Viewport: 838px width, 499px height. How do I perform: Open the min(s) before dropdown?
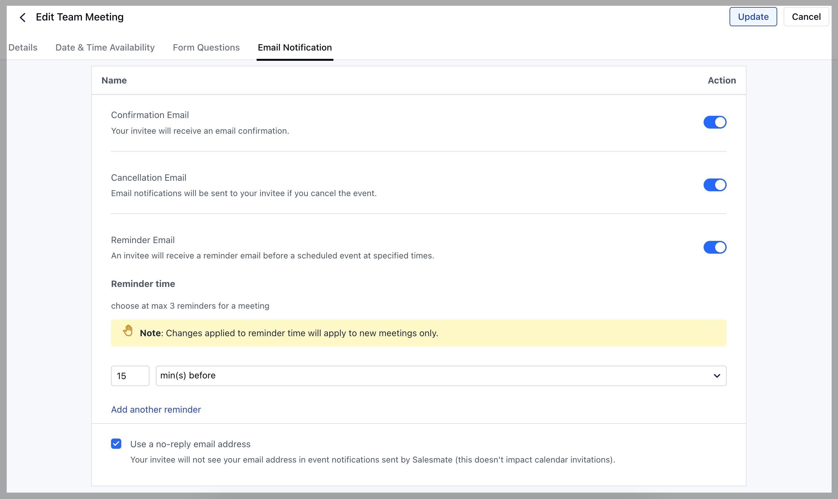pos(437,376)
